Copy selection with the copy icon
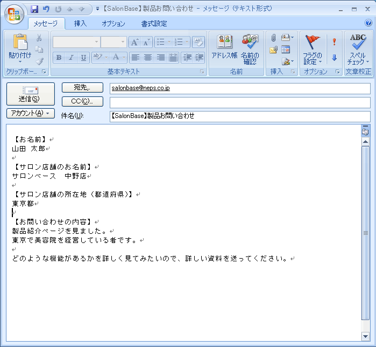This screenshot has width=376, height=347. [39, 50]
